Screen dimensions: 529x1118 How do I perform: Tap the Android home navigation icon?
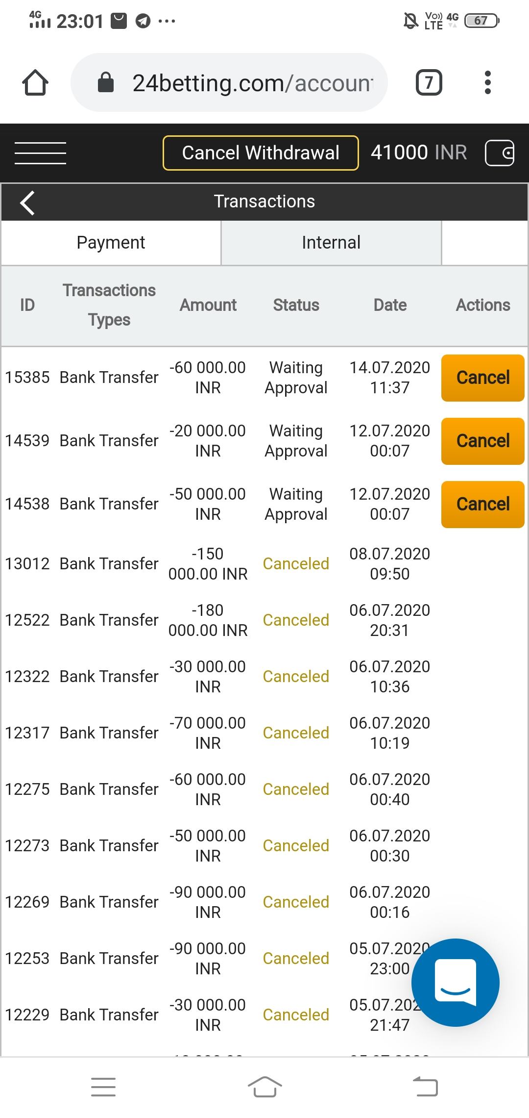coord(264,1087)
